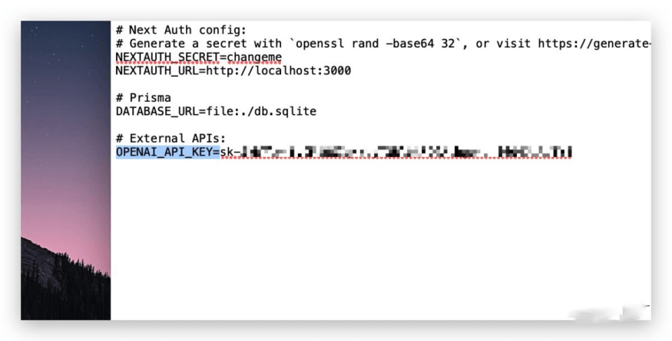Click the word "visit" before the URL

514,43
